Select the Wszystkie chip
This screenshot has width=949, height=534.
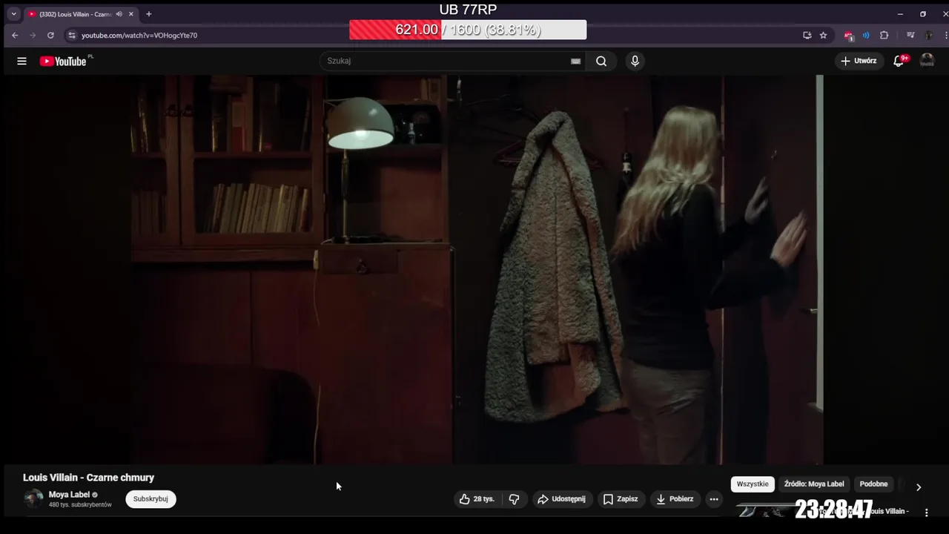coord(753,484)
